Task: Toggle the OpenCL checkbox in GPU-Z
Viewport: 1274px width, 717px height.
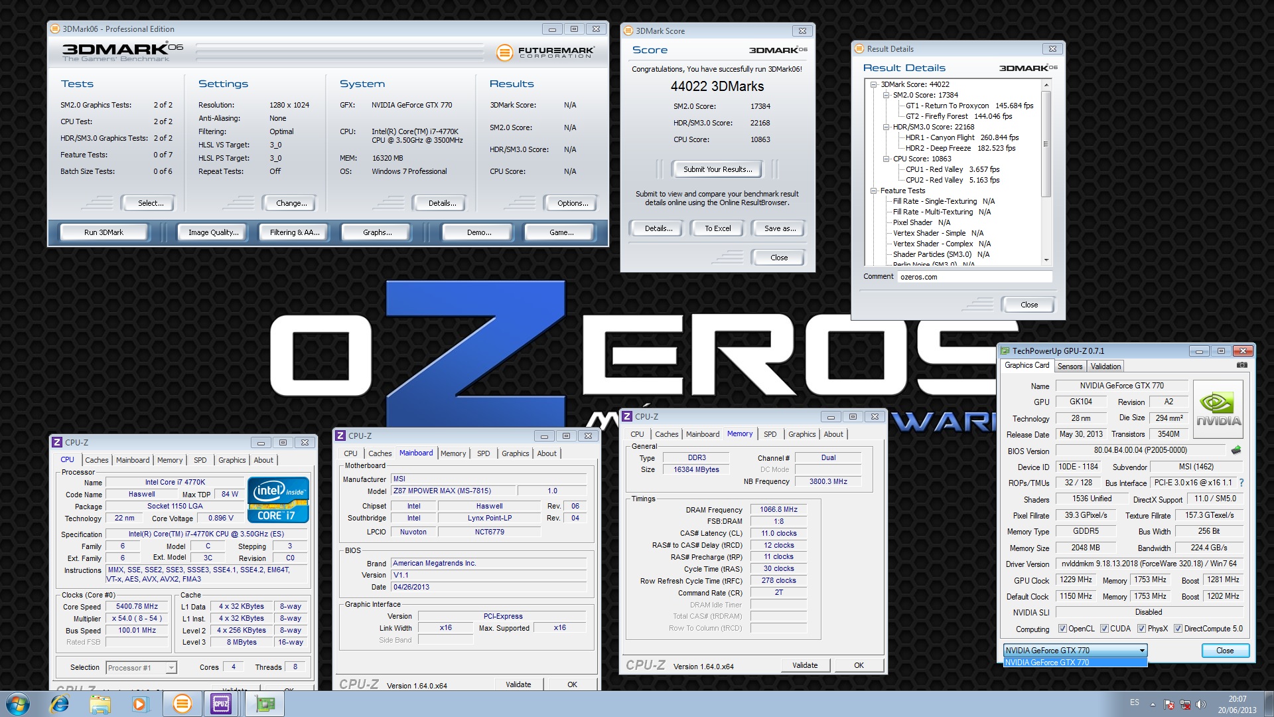Action: point(1062,629)
